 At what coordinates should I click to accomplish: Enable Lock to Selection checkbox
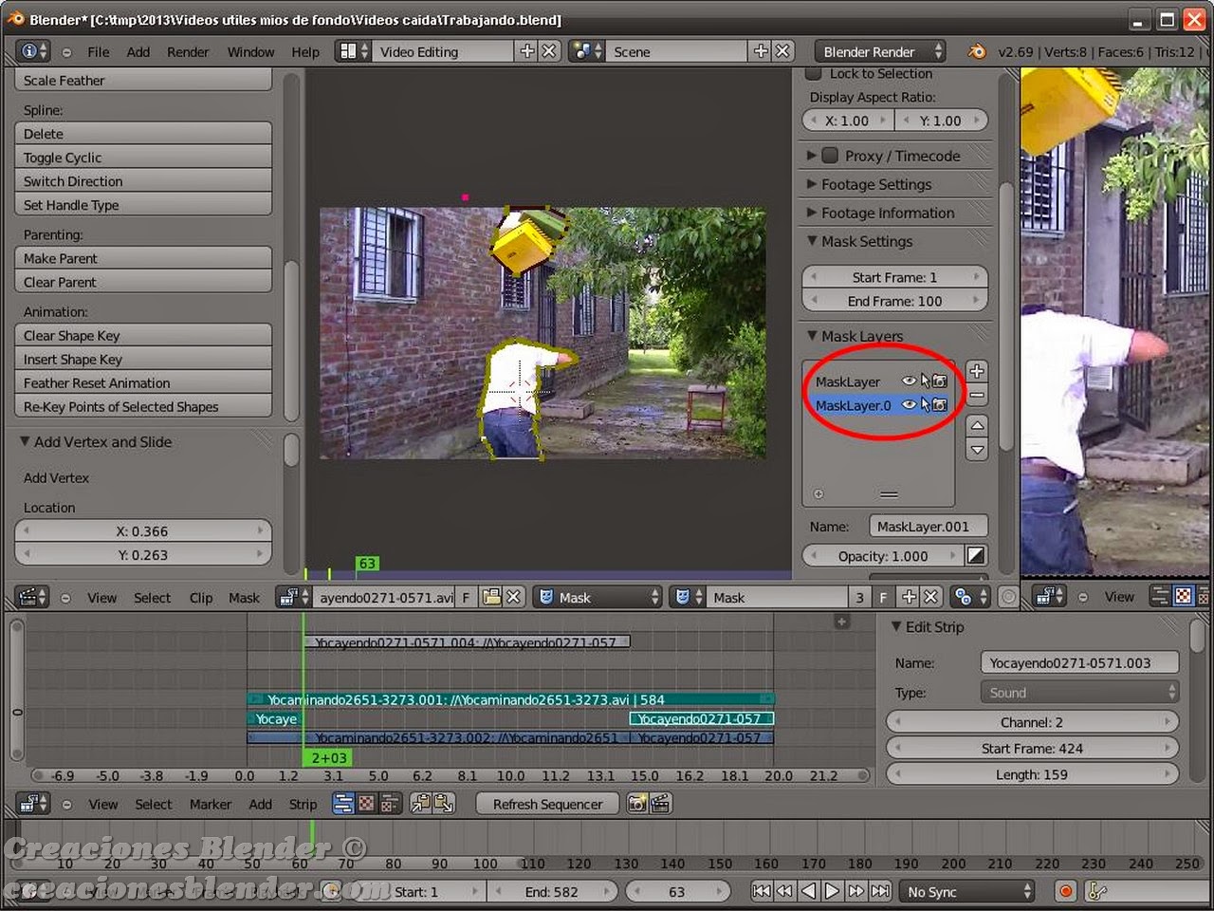tap(814, 73)
